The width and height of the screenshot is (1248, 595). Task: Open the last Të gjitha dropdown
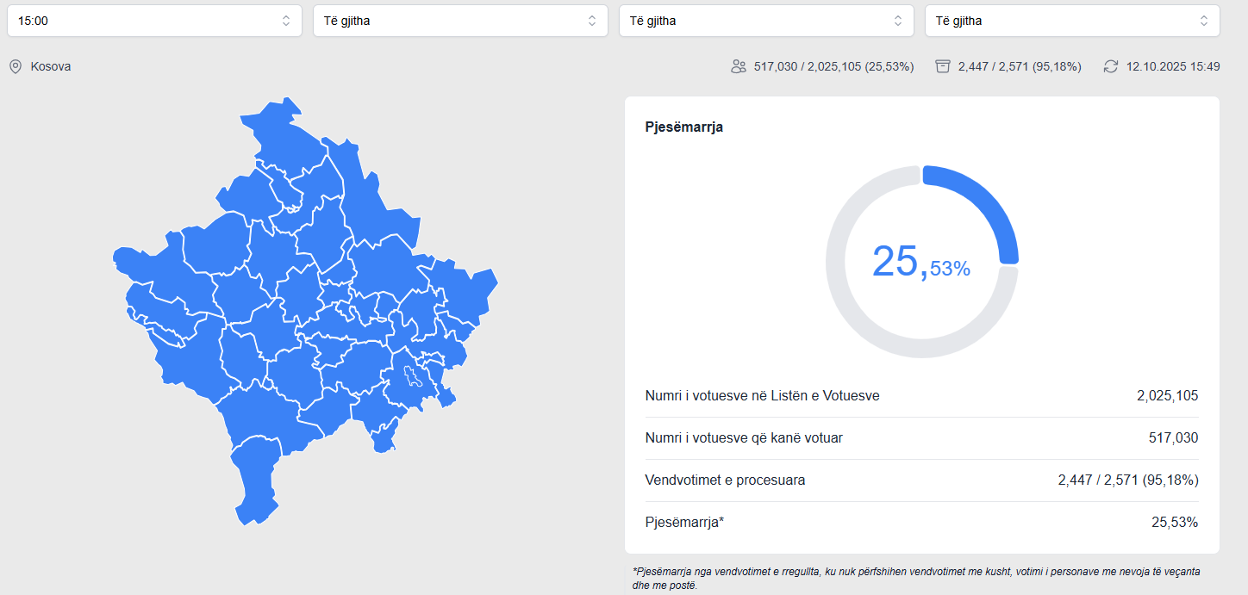coord(1072,21)
